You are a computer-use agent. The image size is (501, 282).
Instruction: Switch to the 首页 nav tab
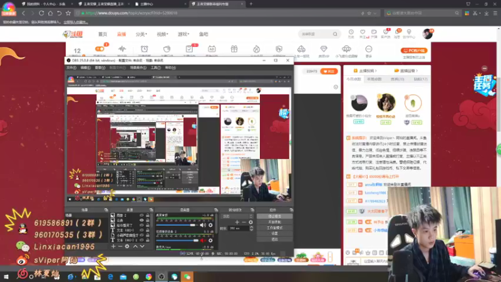[x=103, y=34]
